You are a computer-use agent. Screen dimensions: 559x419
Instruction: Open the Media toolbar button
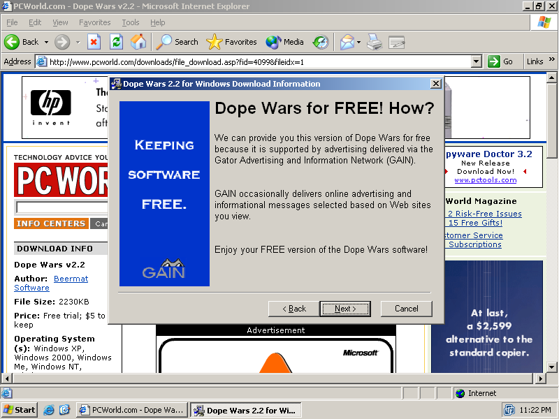coord(284,42)
